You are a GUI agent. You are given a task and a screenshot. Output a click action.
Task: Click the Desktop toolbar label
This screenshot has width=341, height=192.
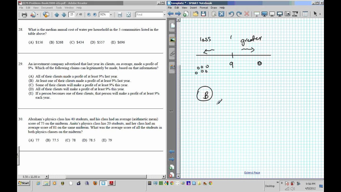coord(270,186)
